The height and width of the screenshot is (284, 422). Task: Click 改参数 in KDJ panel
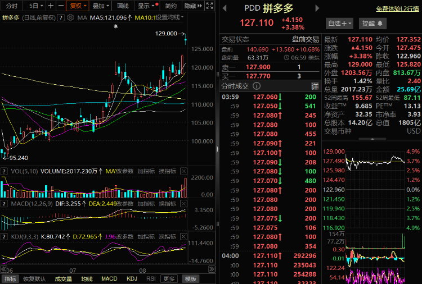click(124, 236)
